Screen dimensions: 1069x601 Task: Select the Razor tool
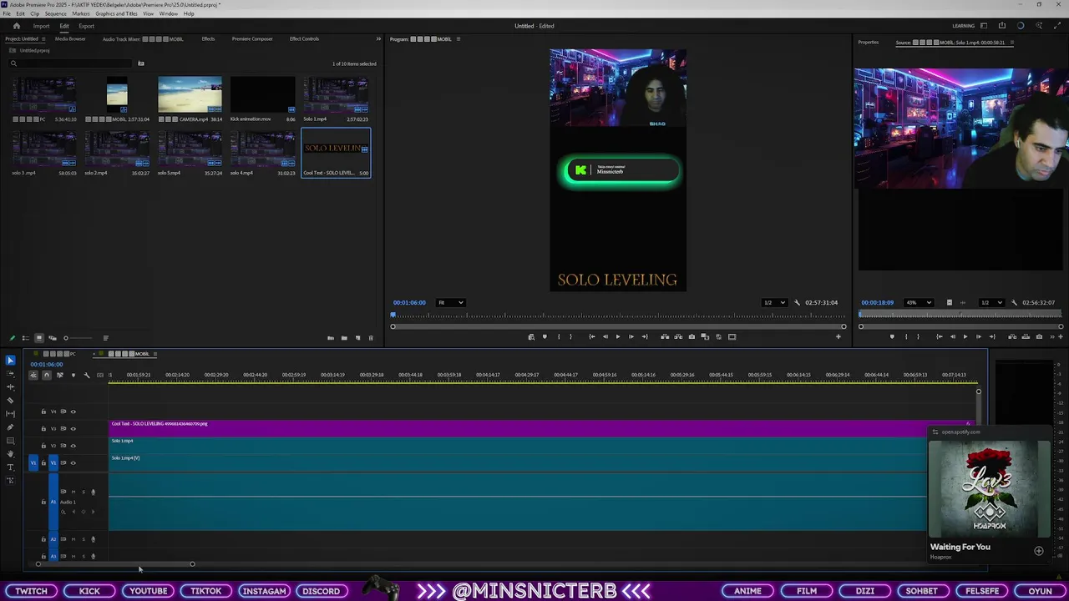10,401
